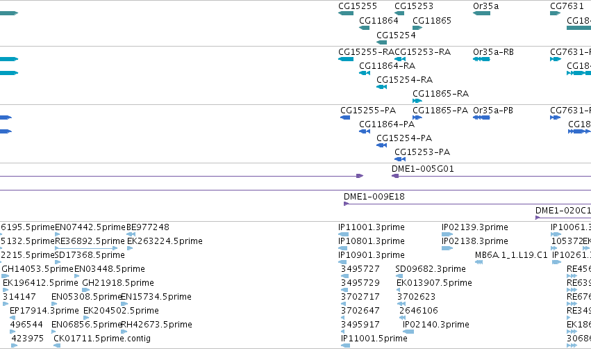The height and width of the screenshot is (349, 591).
Task: Click the BE977248 EST label
Action: [148, 227]
